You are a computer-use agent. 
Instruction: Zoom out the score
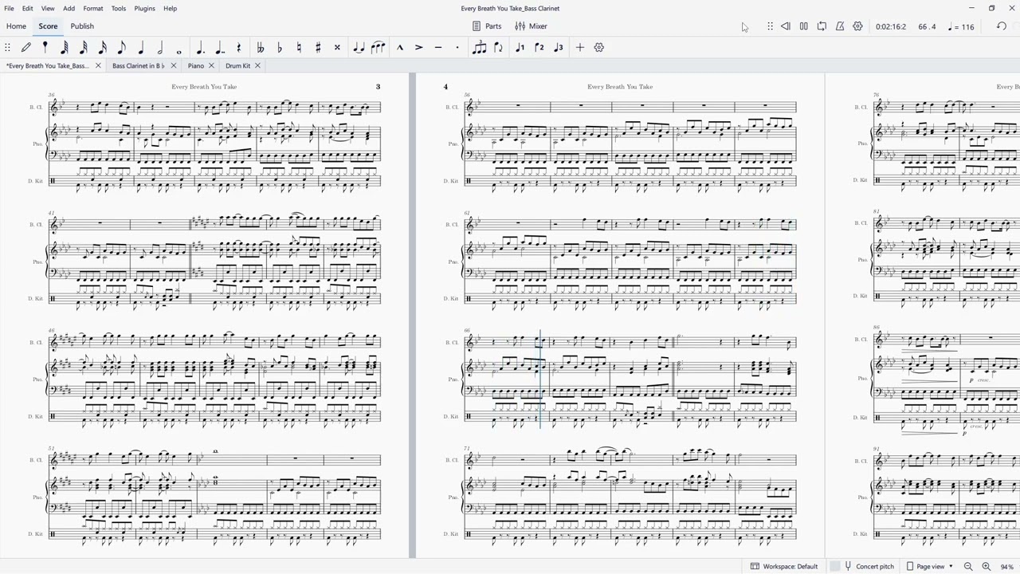pos(968,566)
